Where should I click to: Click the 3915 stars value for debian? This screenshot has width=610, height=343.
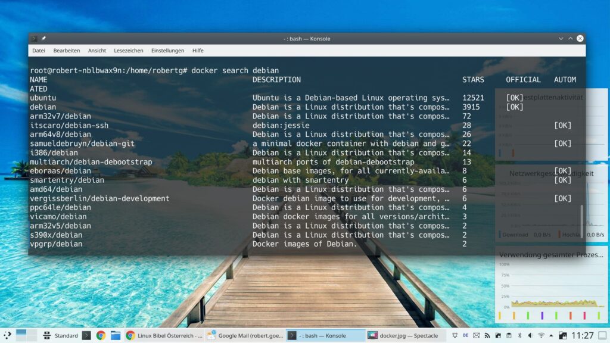(x=471, y=107)
